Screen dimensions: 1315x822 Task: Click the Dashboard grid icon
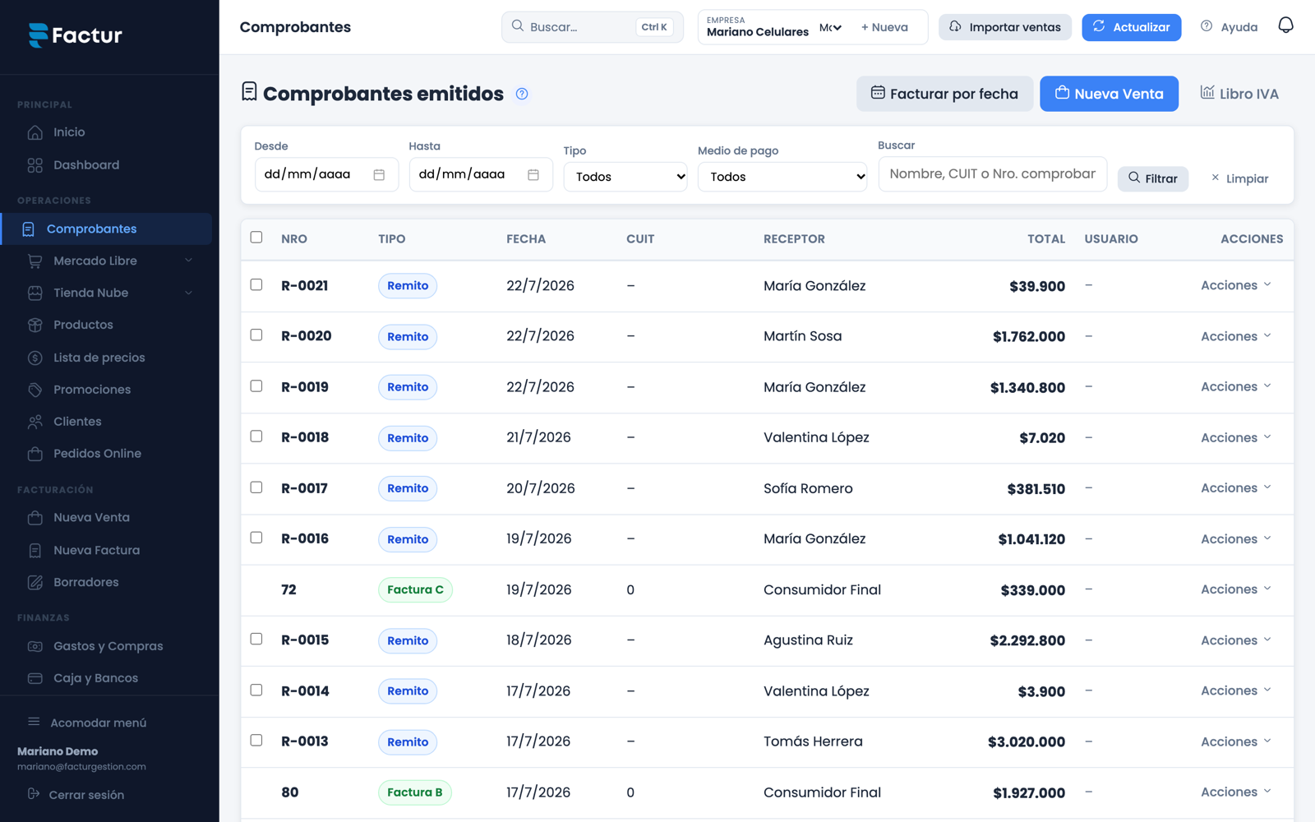[35, 165]
